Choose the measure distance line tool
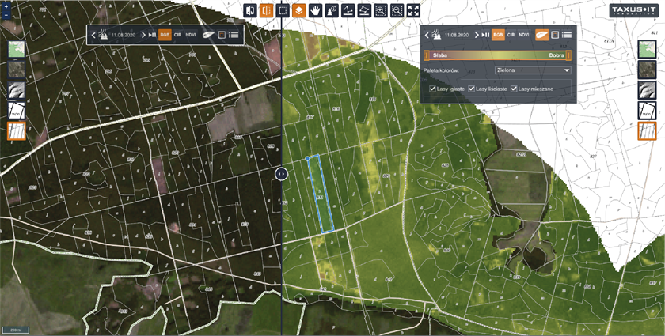665x336 pixels. [348, 10]
